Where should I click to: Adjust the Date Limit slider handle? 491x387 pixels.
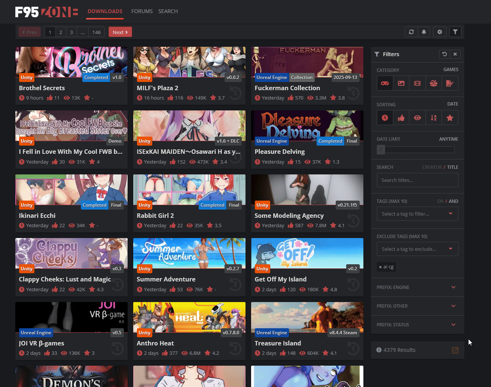(381, 150)
